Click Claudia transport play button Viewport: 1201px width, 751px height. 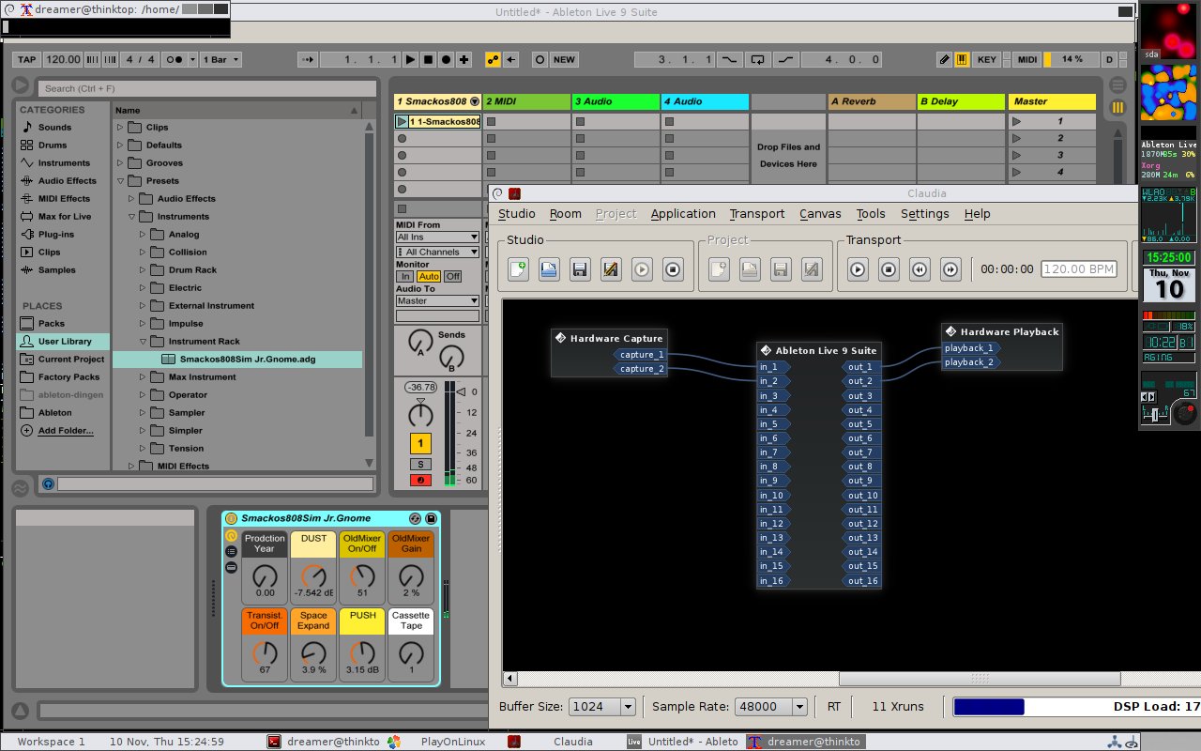[858, 269]
